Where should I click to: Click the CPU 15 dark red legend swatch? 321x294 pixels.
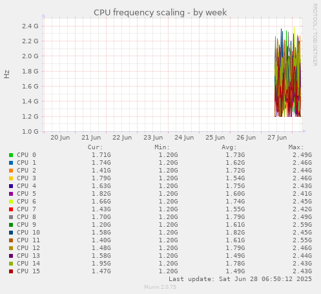pyautogui.click(x=11, y=271)
